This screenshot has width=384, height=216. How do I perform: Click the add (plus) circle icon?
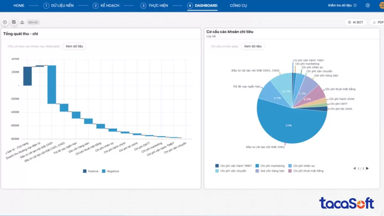5,22
